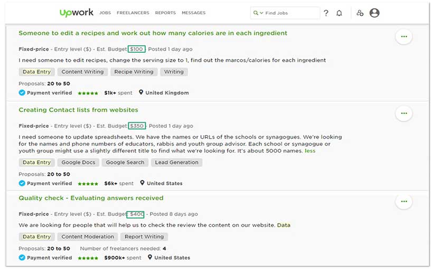Click Number of freelancers needed: 4

tap(123, 248)
